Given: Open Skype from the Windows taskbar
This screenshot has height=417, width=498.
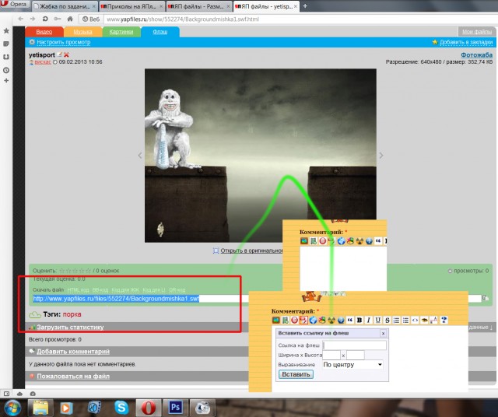Looking at the screenshot, I should click(121, 406).
